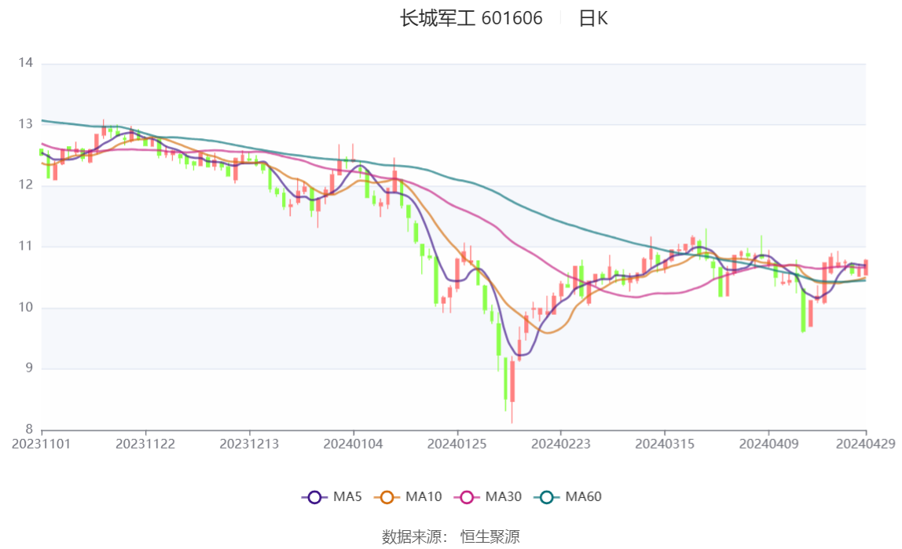Click the 20240104 date axis label
Screen dimensions: 902x549
[x=354, y=444]
